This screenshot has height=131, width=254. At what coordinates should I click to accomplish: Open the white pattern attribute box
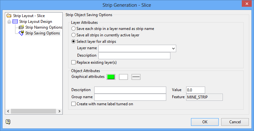pos(123,77)
